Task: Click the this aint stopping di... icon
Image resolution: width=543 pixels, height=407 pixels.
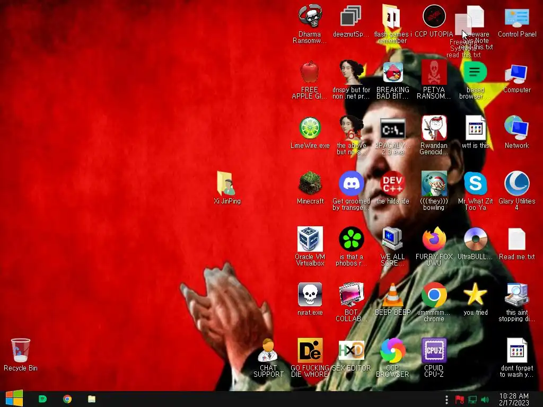Action: coord(516,295)
